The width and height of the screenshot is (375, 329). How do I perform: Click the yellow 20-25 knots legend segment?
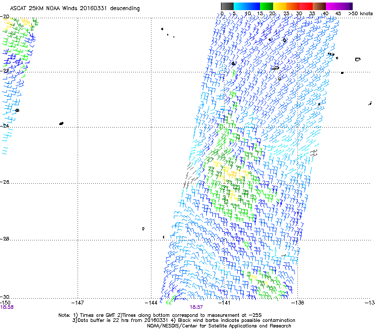pos(280,6)
